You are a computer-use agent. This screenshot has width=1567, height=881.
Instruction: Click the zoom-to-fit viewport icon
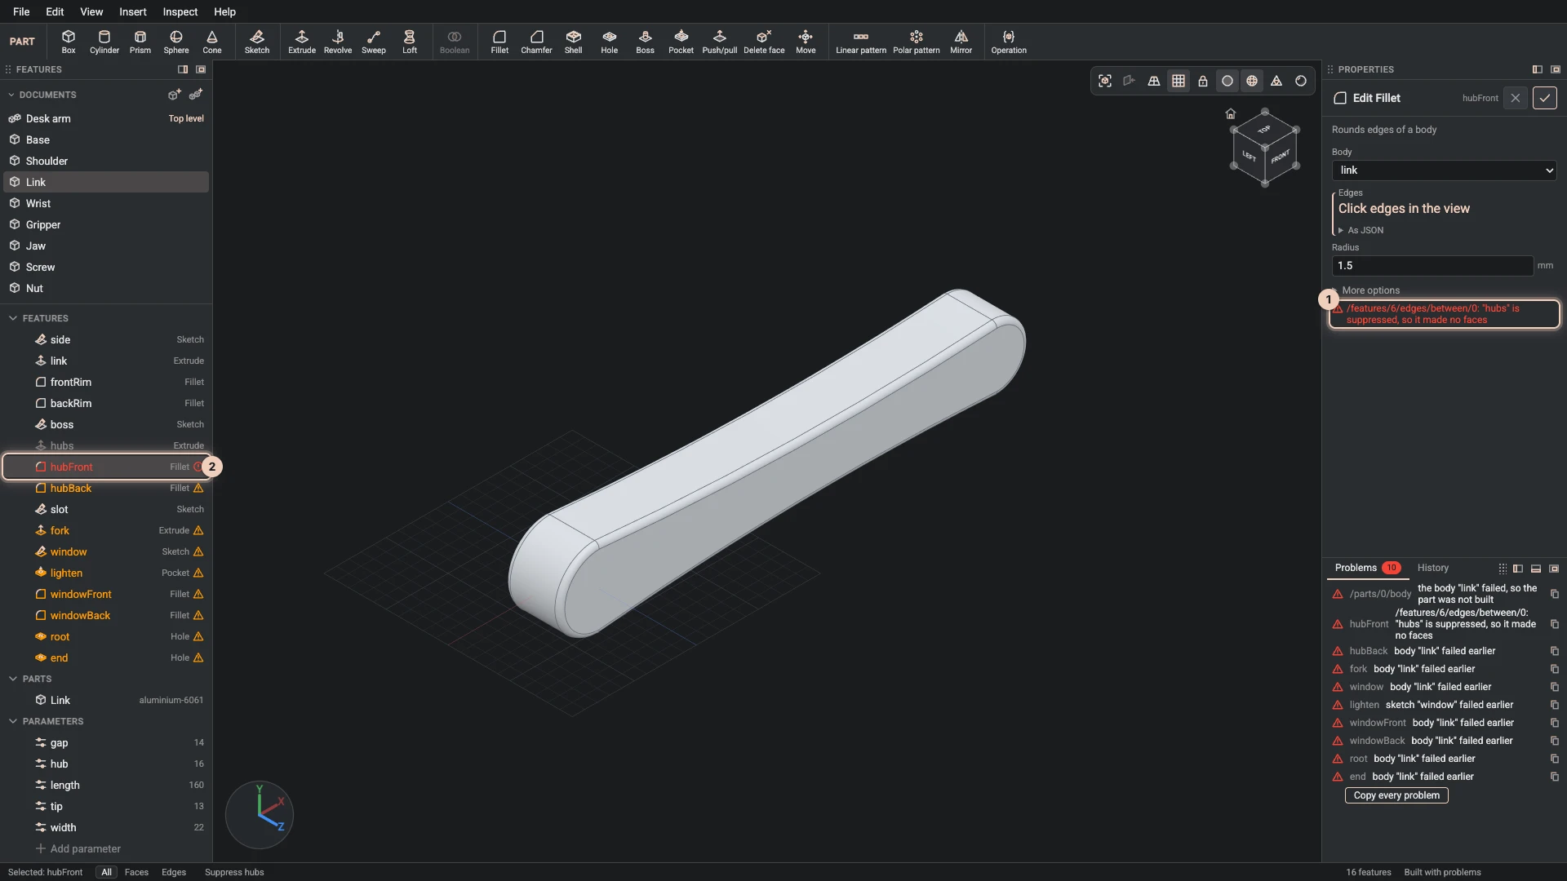click(1104, 81)
